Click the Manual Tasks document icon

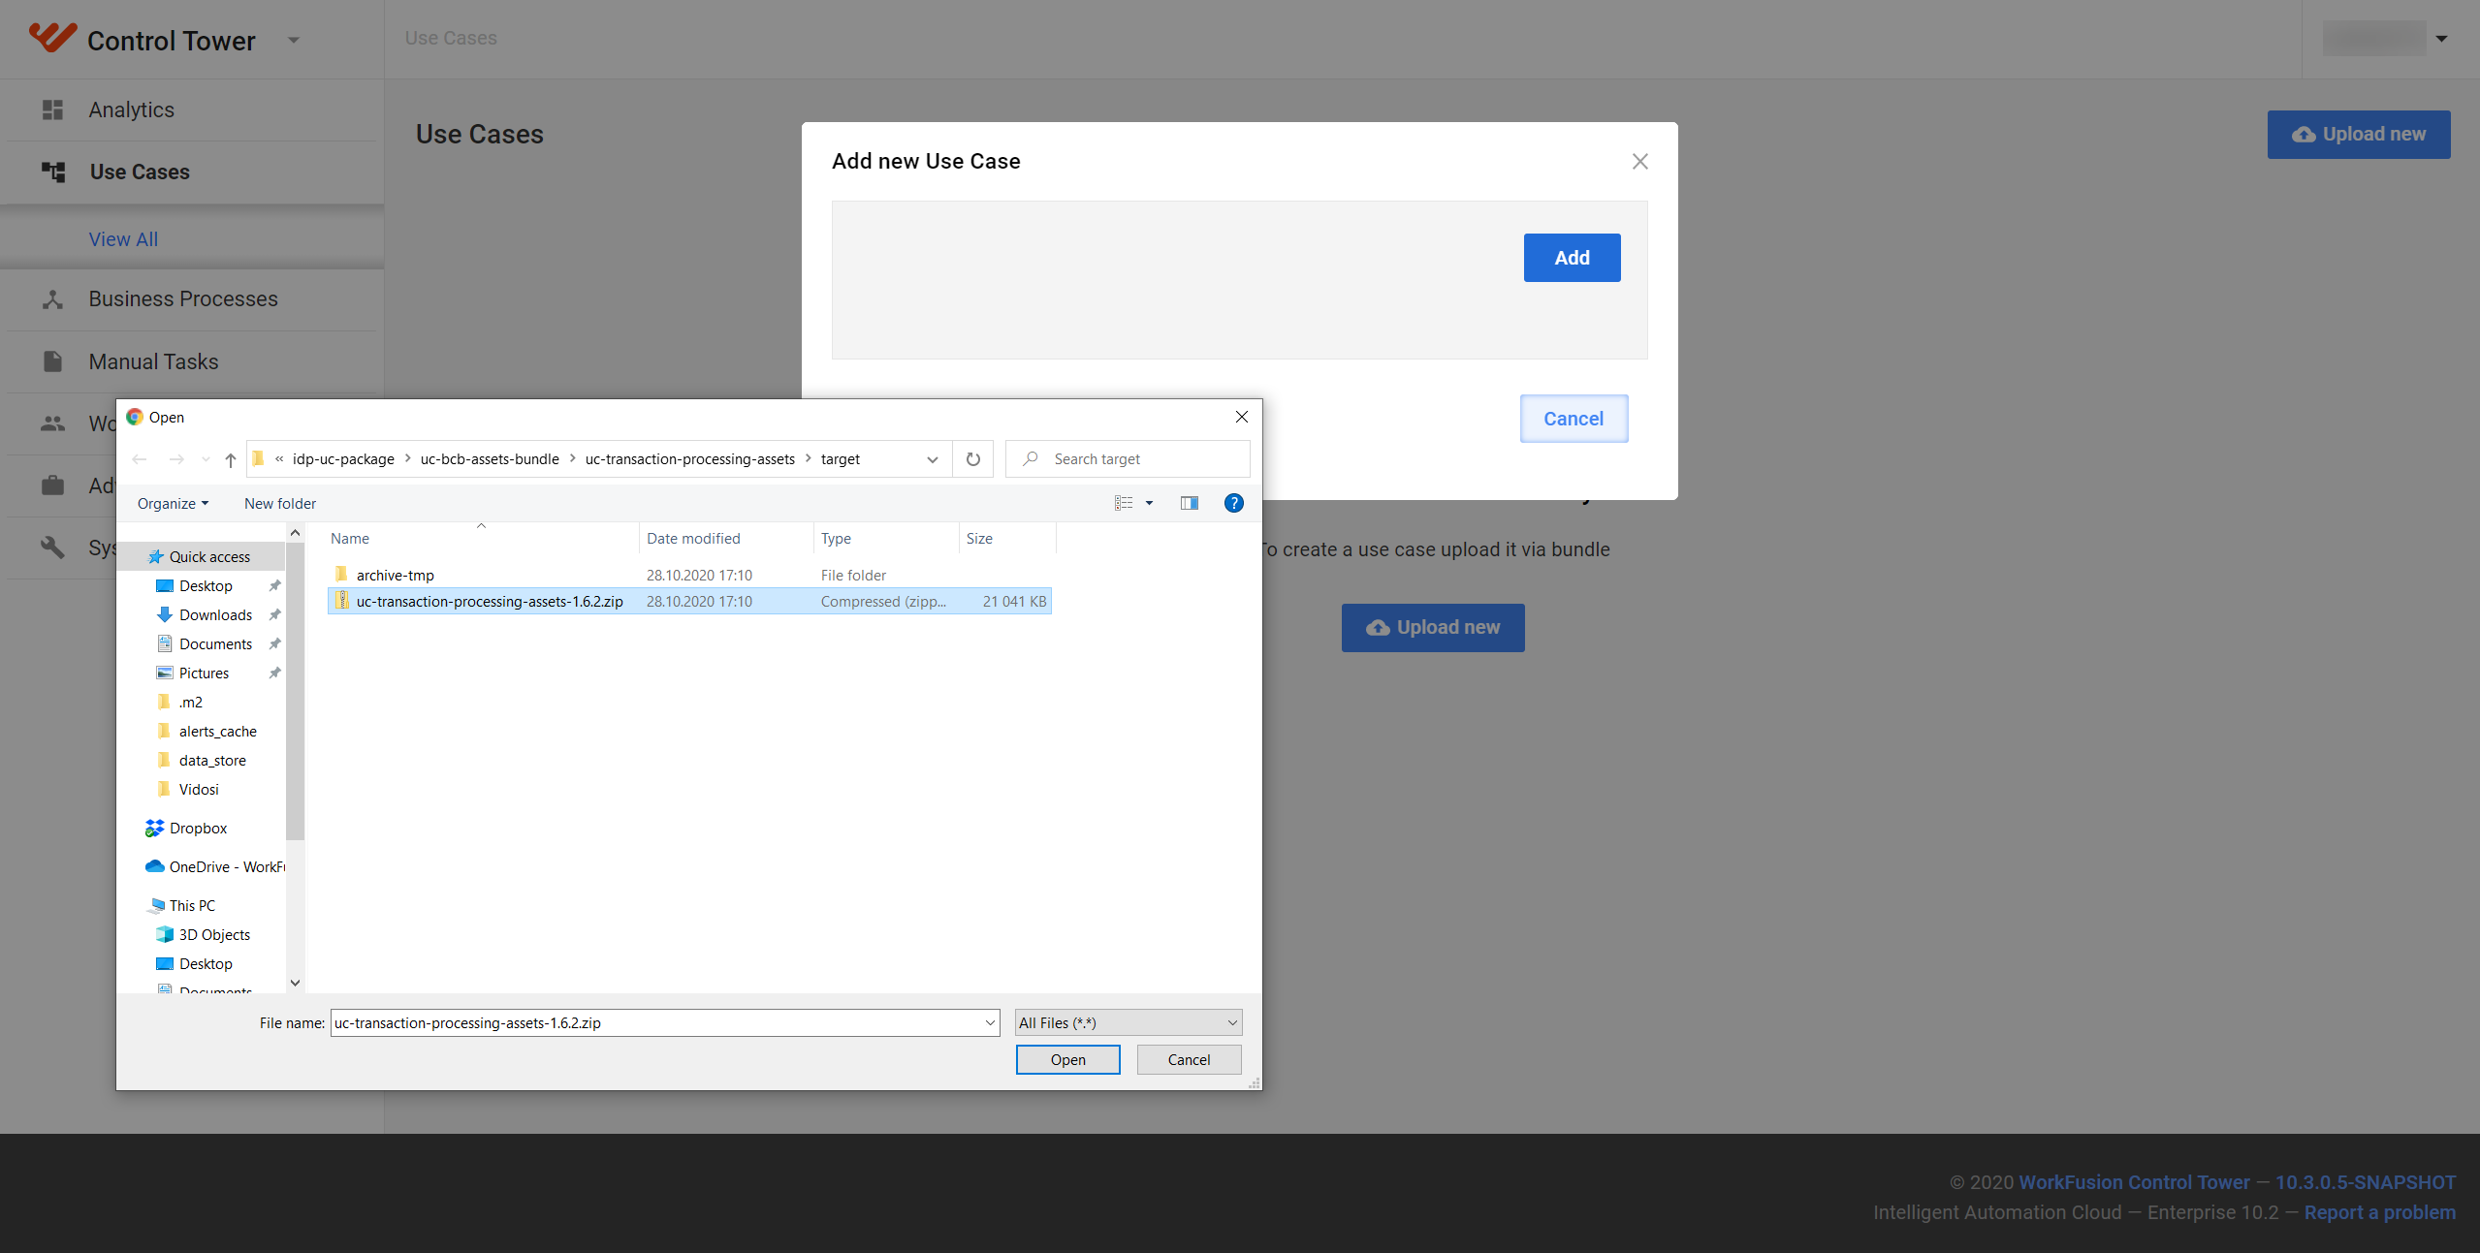[52, 361]
